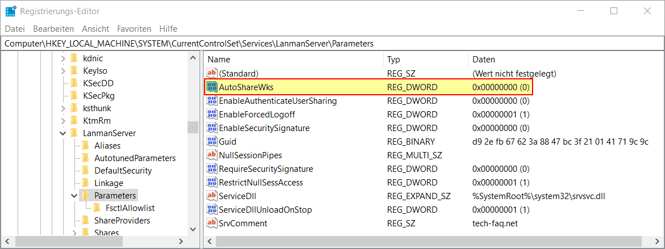The width and height of the screenshot is (665, 249).
Task: Click the Guid binary value icon
Action: [212, 142]
